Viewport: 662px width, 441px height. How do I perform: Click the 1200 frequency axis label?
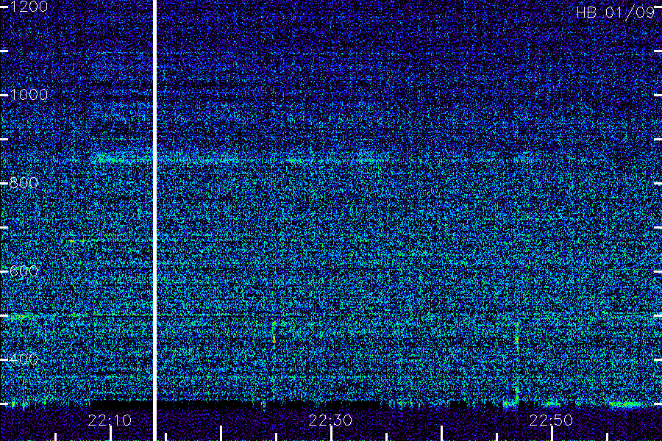point(28,7)
